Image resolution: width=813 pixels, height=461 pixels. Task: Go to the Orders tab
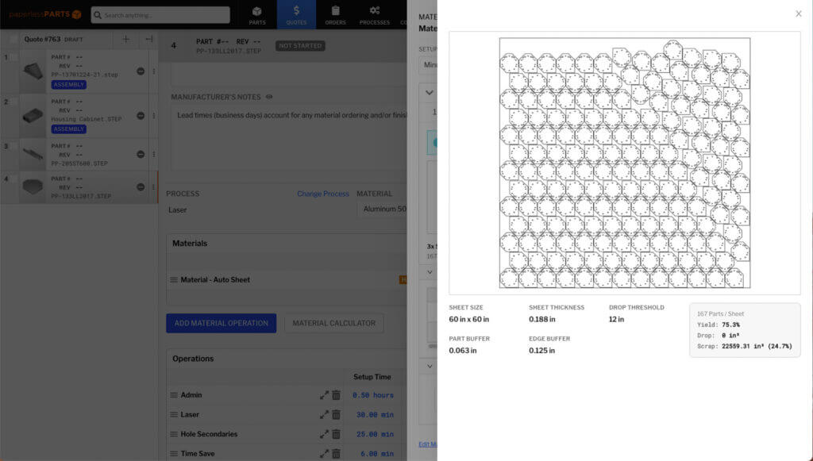335,14
